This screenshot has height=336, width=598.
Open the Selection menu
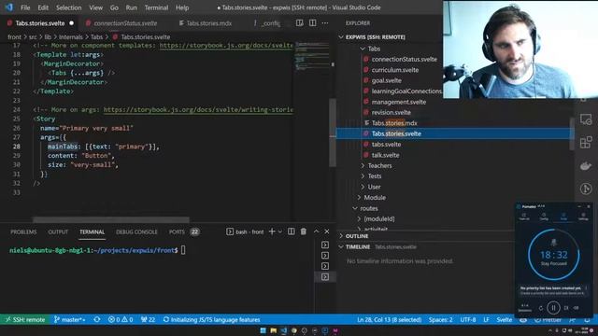(68, 7)
